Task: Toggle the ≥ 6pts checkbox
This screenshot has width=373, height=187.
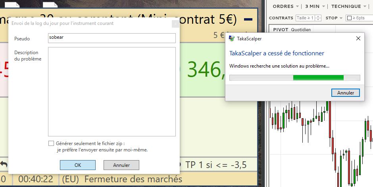Action: (350, 18)
